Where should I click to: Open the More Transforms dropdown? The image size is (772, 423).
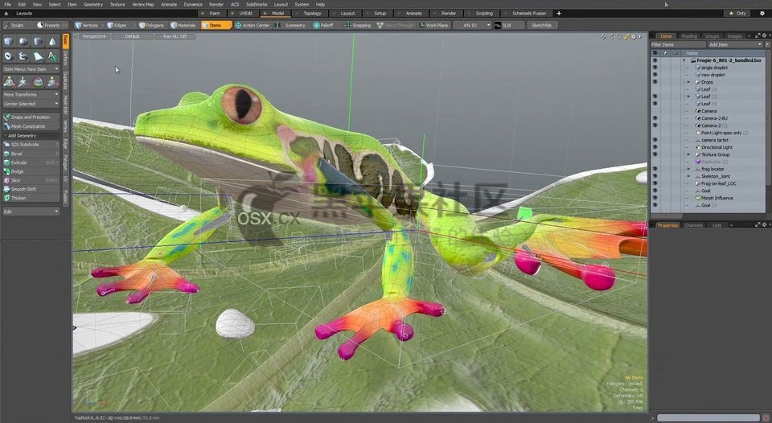(x=31, y=95)
